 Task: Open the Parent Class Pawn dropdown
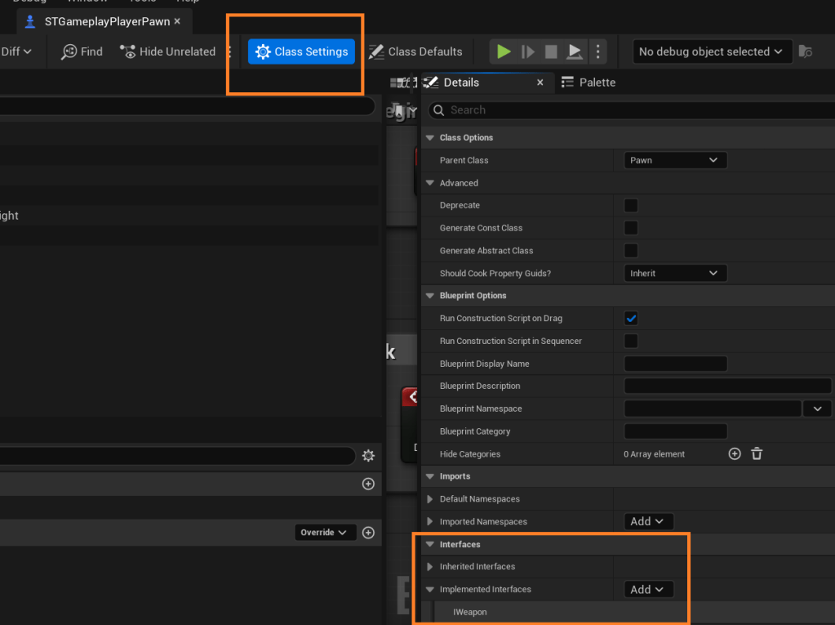point(674,160)
